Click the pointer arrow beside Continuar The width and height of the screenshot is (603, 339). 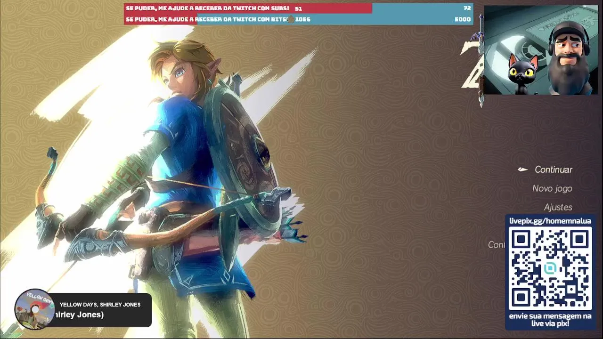point(522,169)
